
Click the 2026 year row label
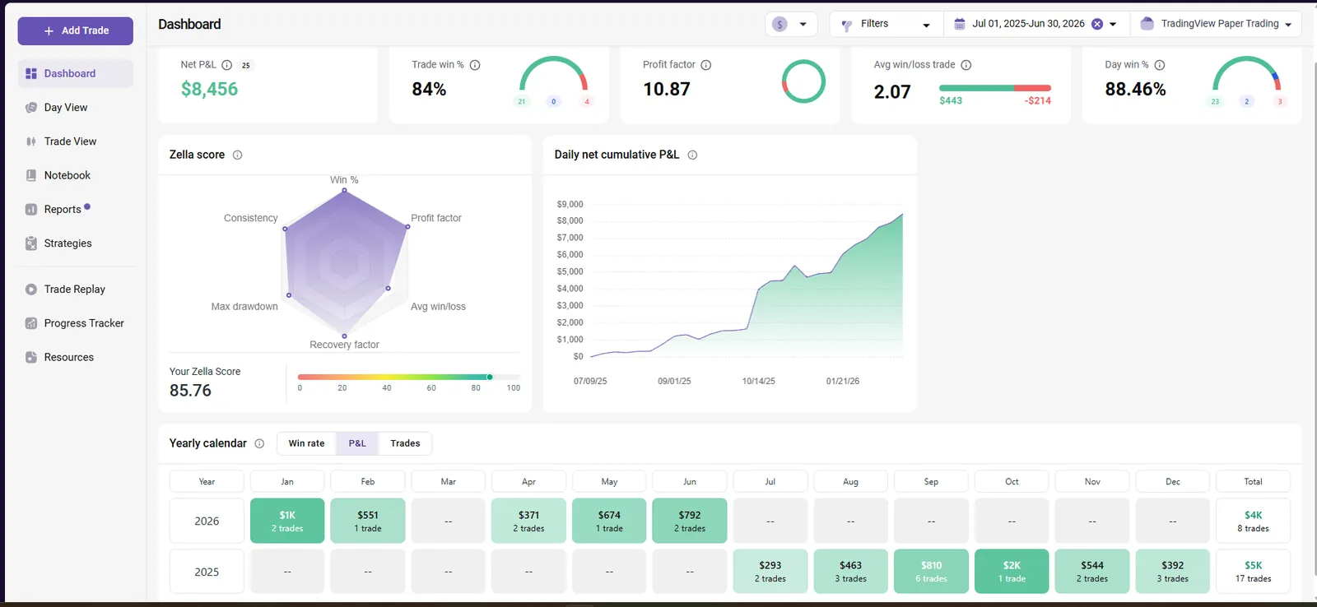[207, 521]
